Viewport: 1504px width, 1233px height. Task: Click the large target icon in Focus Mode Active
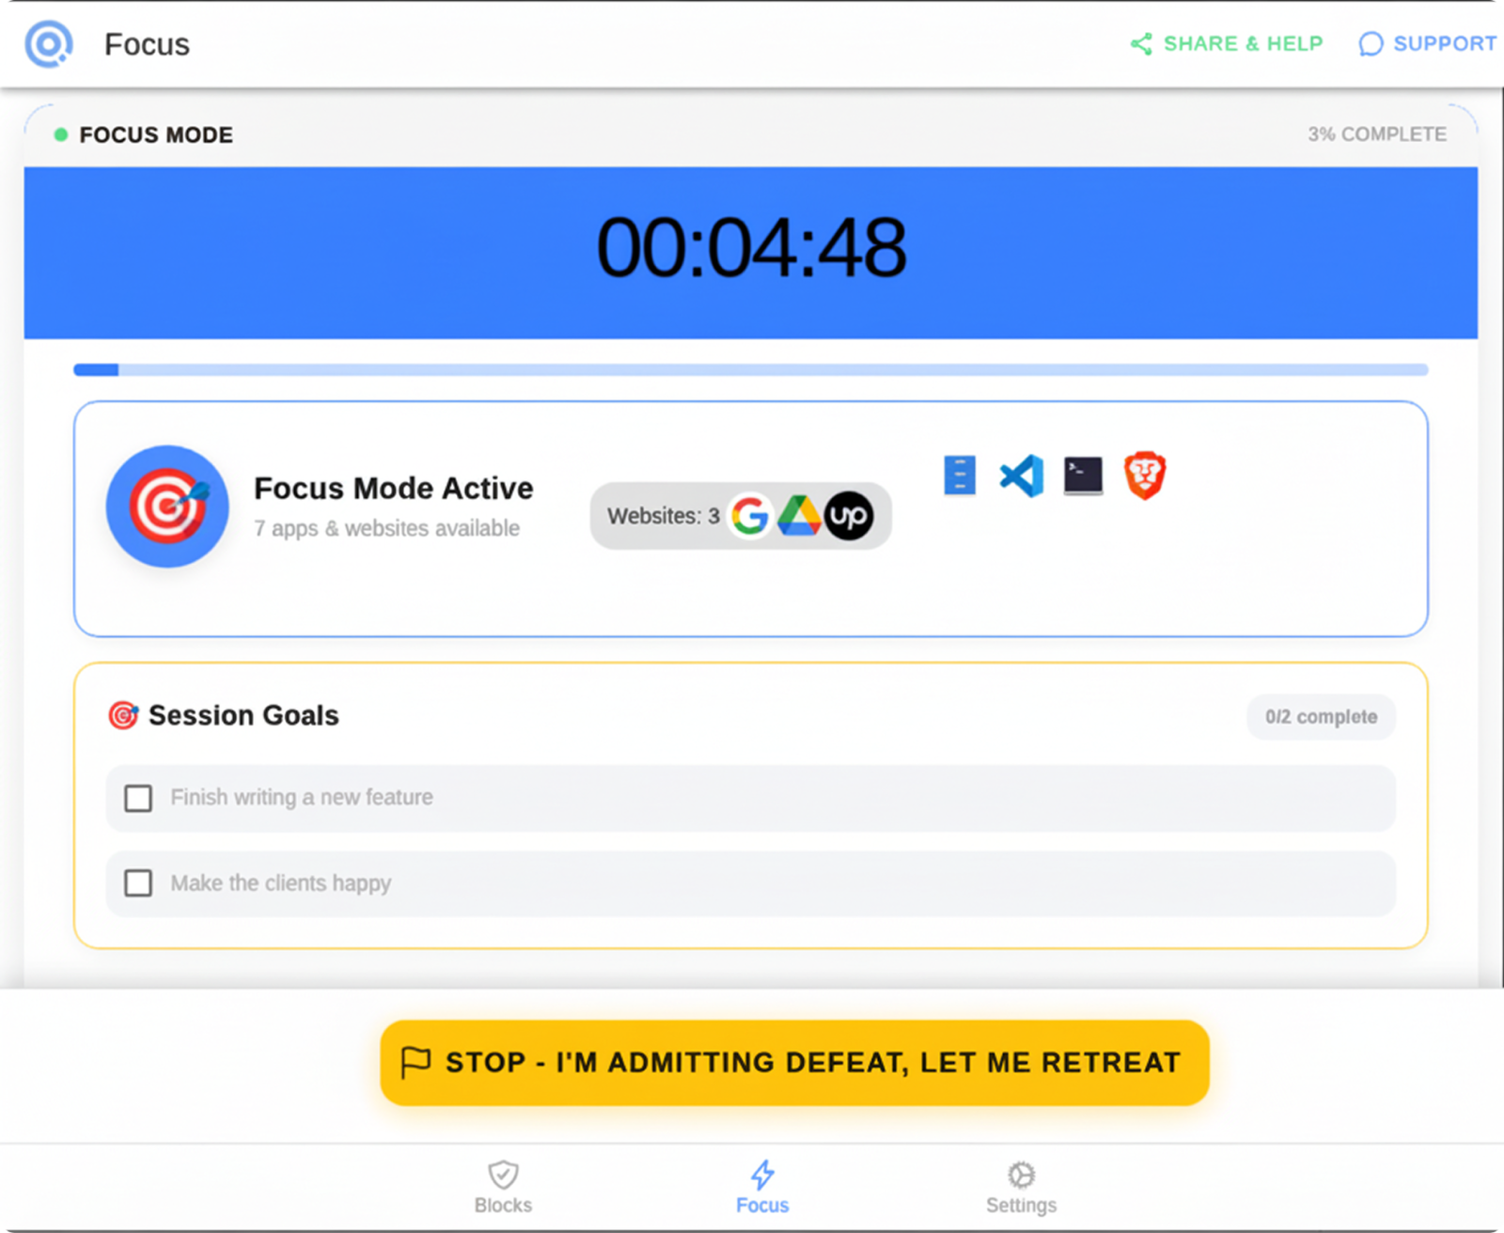[x=167, y=507]
